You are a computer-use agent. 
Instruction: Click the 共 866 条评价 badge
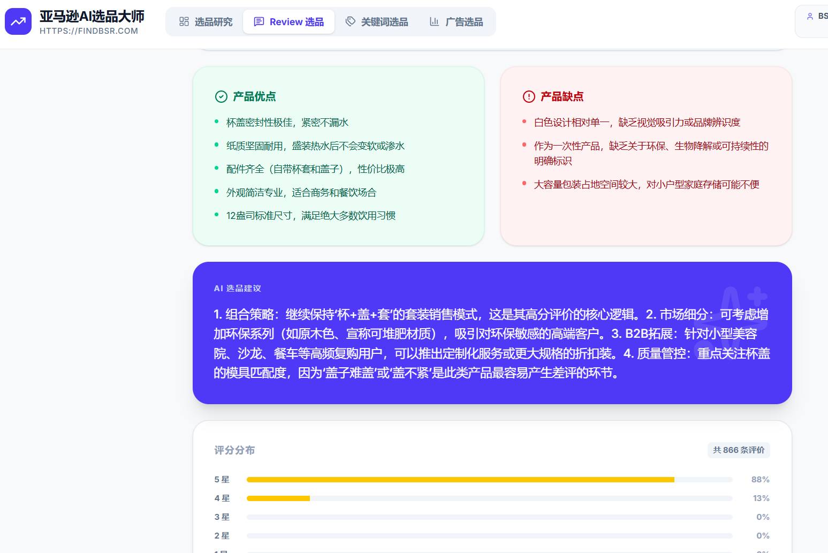point(739,450)
